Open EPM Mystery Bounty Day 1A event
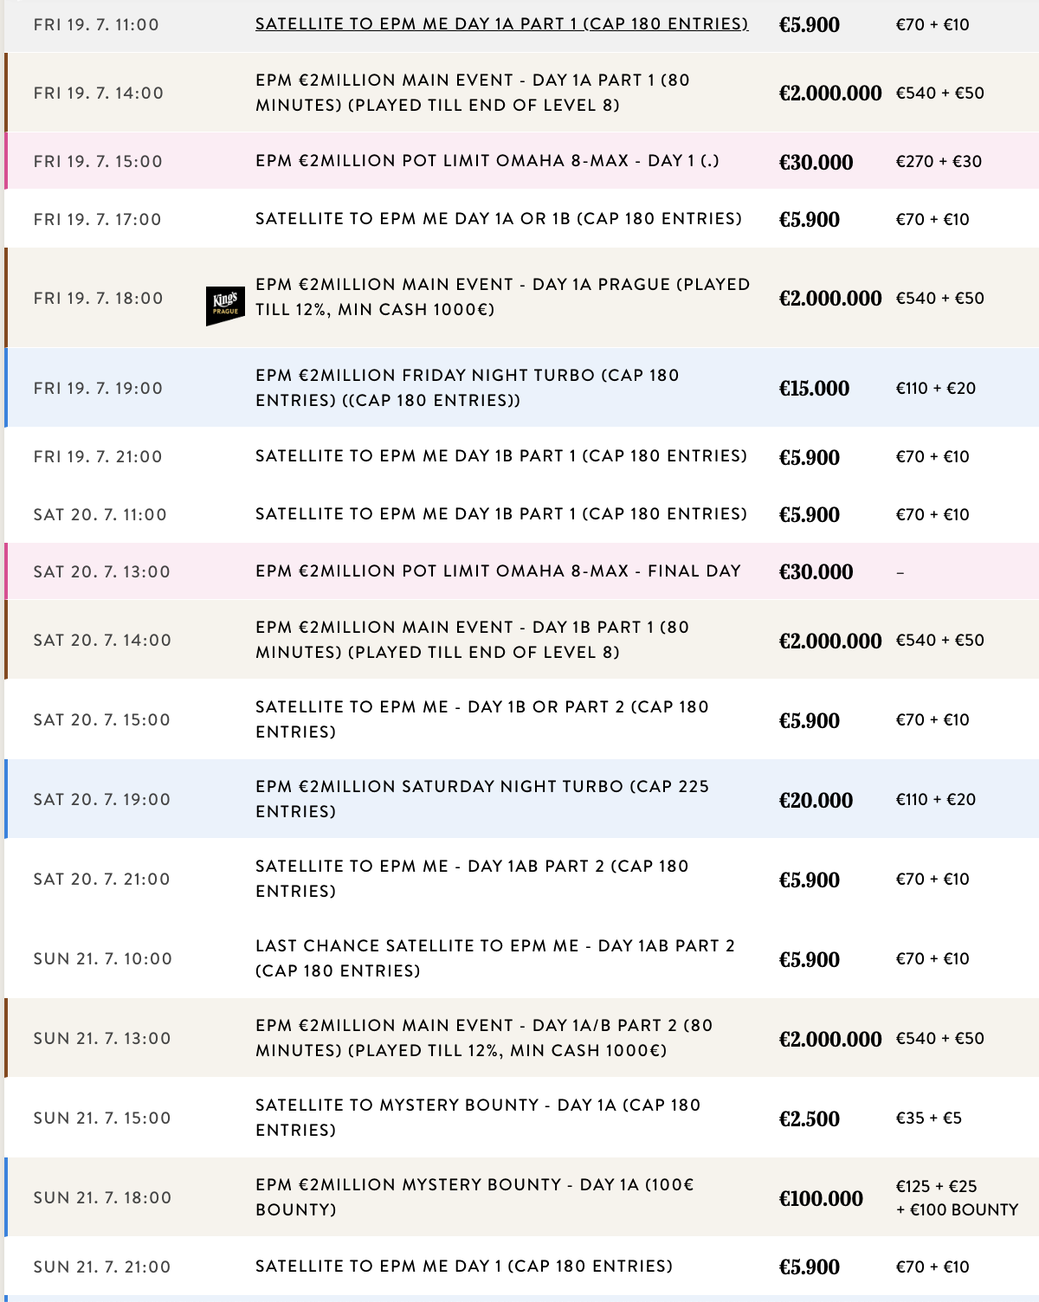The height and width of the screenshot is (1302, 1039). coord(474,1197)
